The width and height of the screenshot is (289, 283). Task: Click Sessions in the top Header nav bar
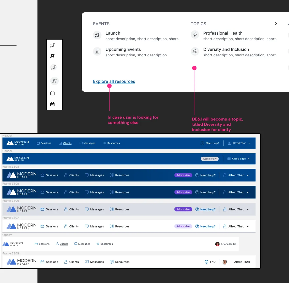pos(44,143)
